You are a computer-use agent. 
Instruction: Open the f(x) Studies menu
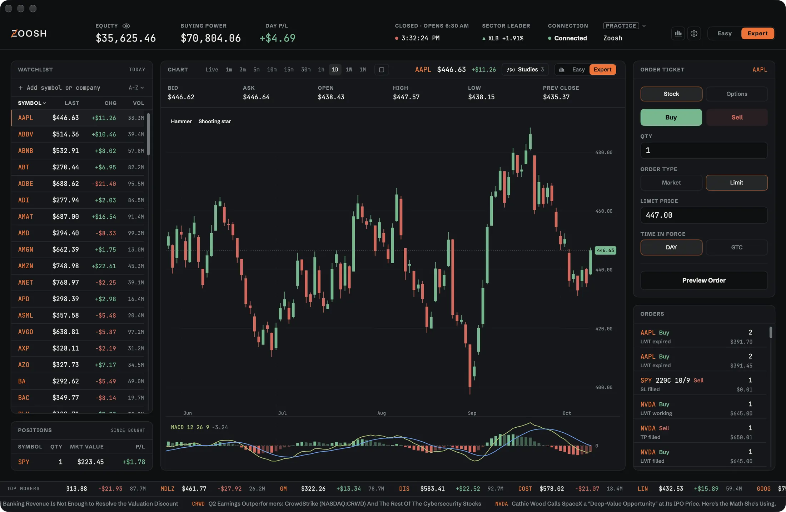point(525,70)
